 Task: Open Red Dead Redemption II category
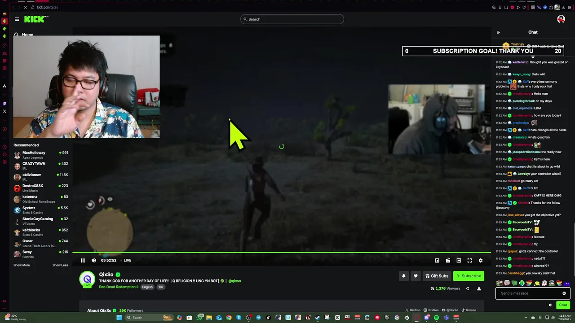[119, 287]
